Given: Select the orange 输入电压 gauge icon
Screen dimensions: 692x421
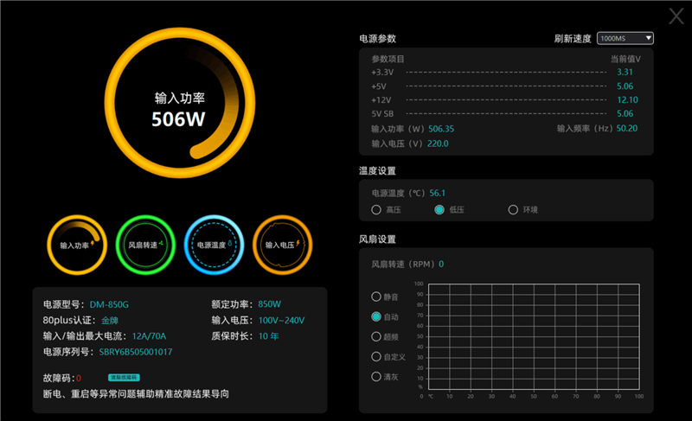Looking at the screenshot, I should 283,246.
